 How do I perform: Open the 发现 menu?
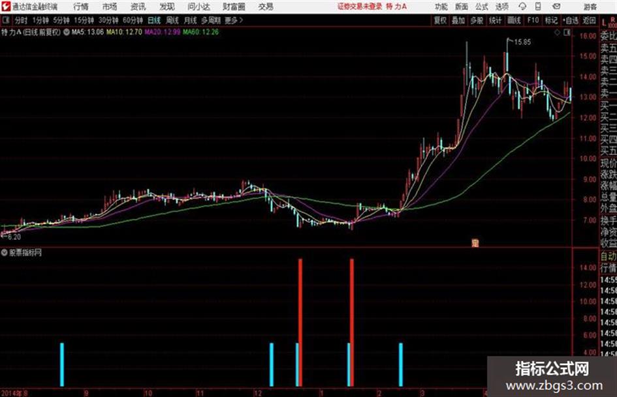[167, 7]
